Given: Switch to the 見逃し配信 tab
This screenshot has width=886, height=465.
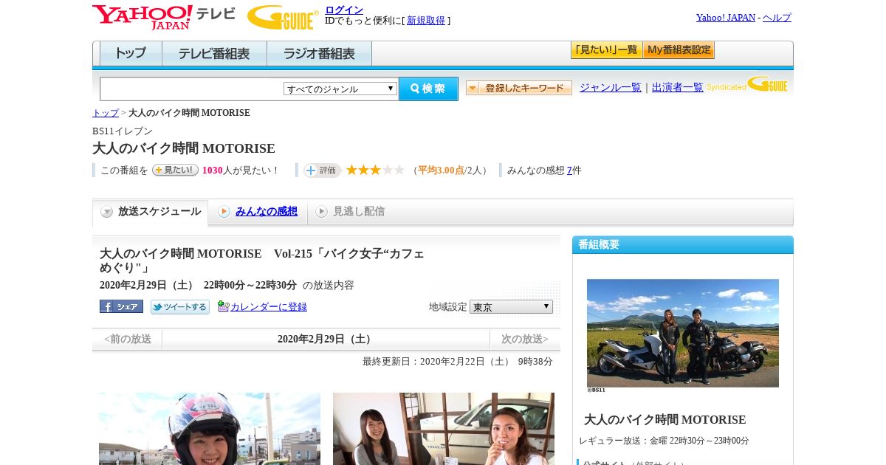Looking at the screenshot, I should coord(359,212).
